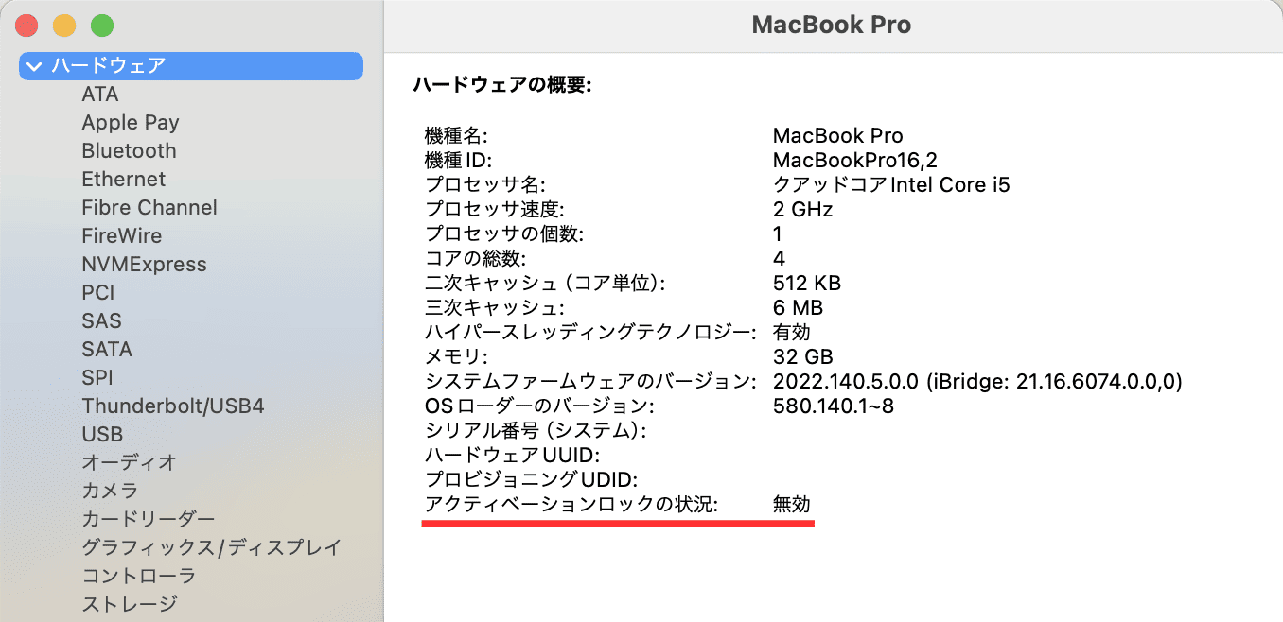
Task: Click the green full-screen window button
Action: click(101, 26)
